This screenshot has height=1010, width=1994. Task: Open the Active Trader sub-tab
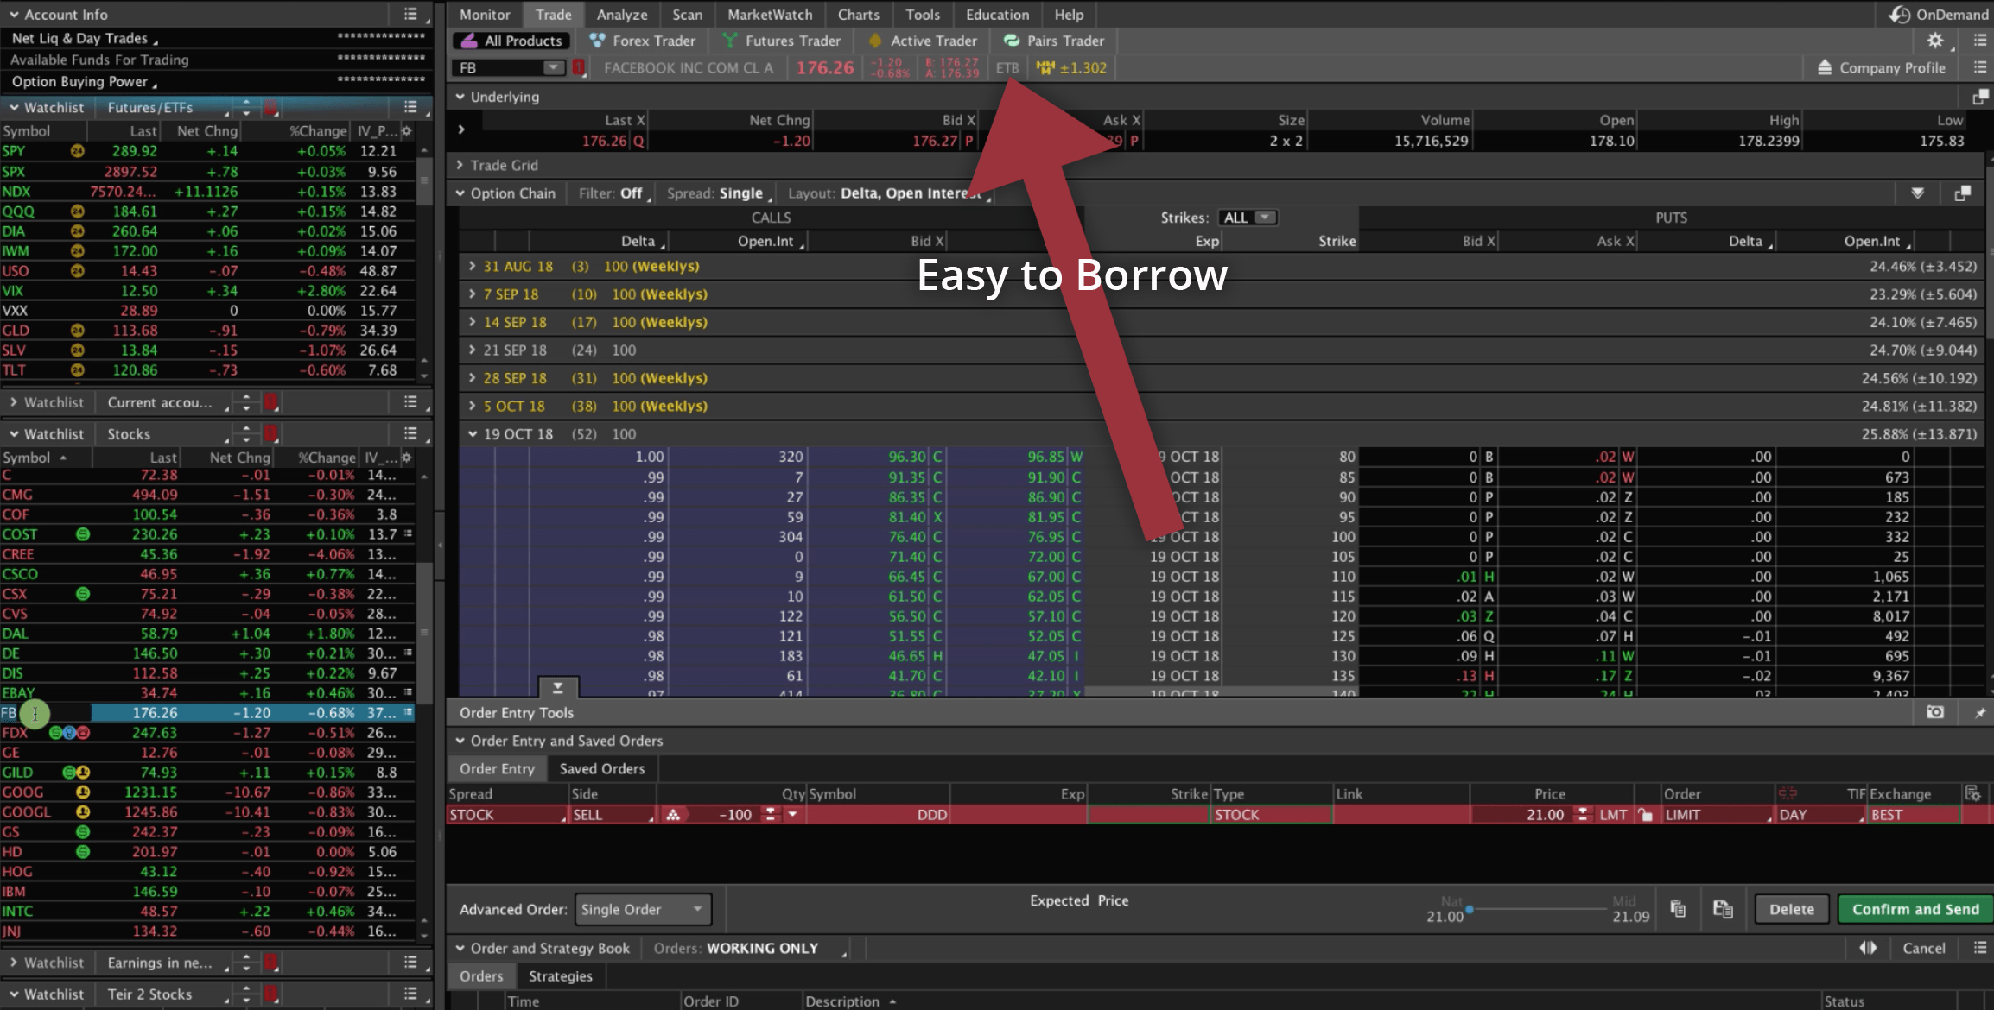point(923,41)
